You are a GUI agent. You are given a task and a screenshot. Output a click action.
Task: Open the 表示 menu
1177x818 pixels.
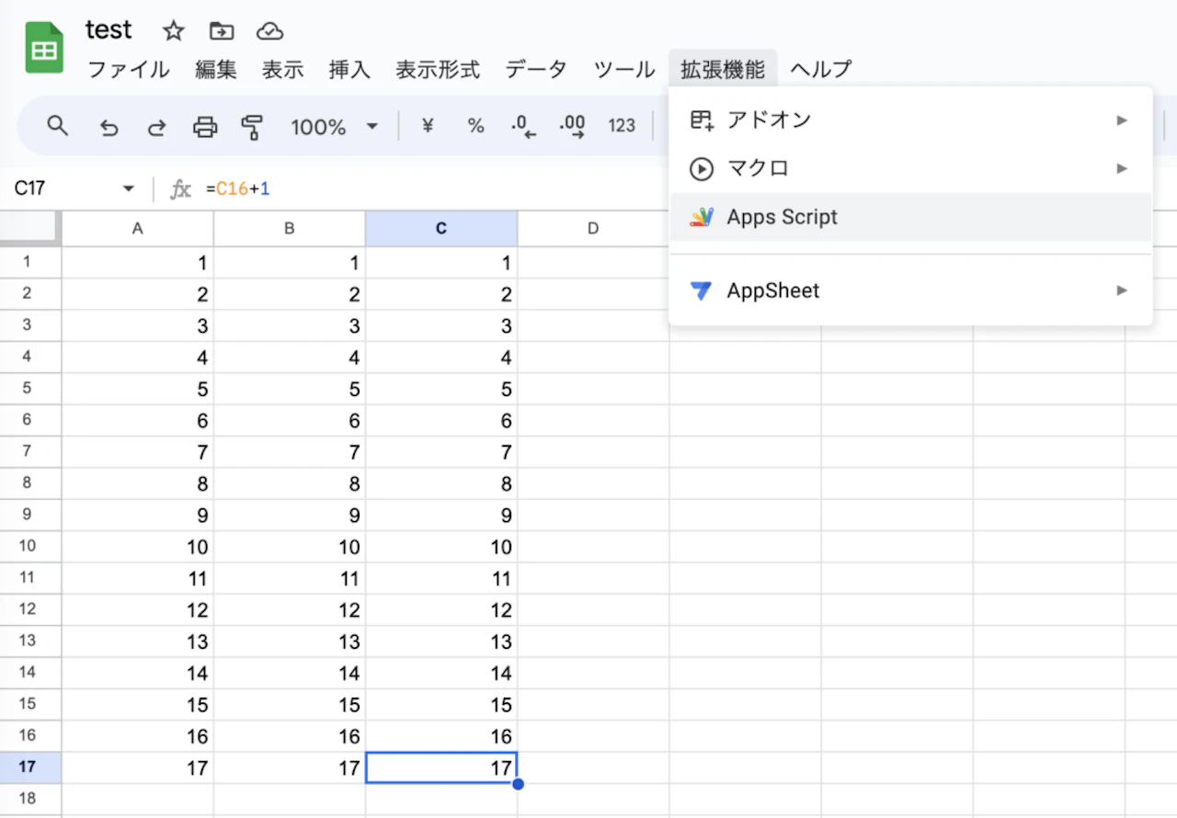[283, 69]
